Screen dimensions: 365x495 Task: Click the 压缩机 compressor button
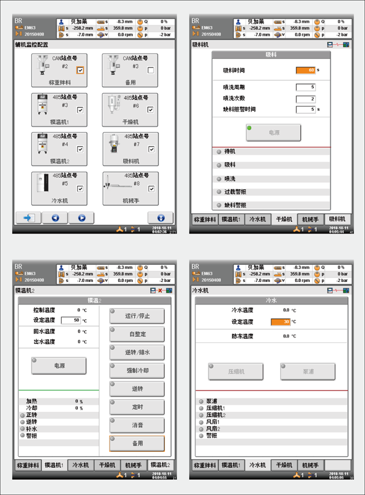[x=235, y=372]
